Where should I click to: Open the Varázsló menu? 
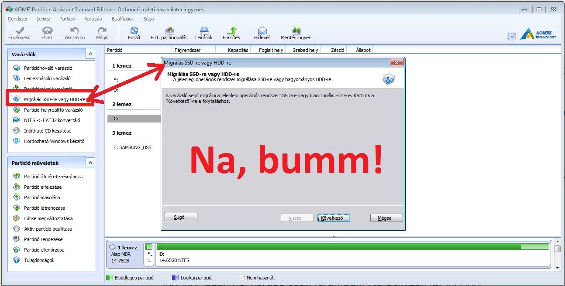click(x=93, y=19)
